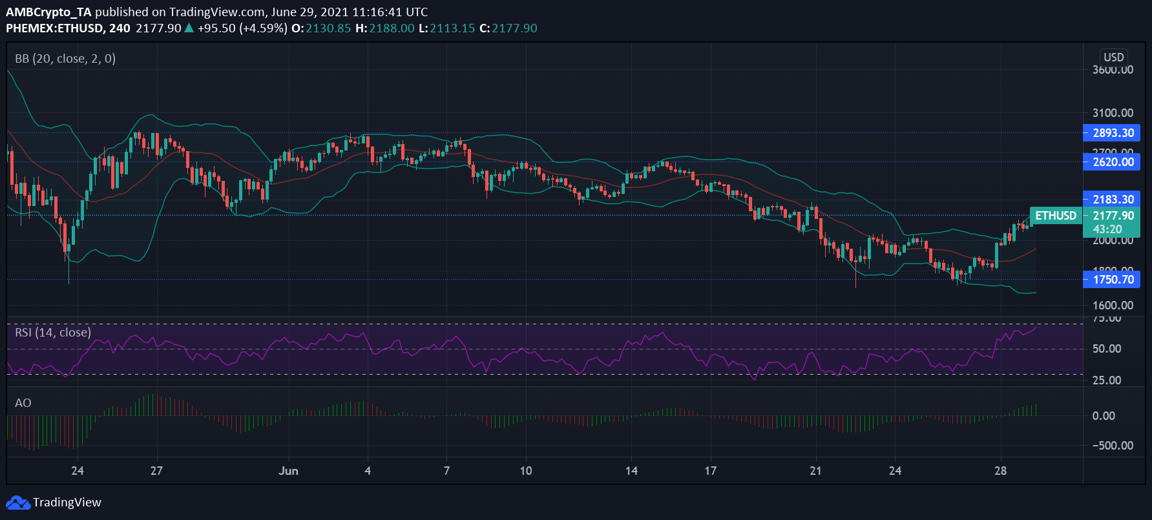Click the AMBCrypto_TA publisher name
The image size is (1152, 520).
coord(49,12)
